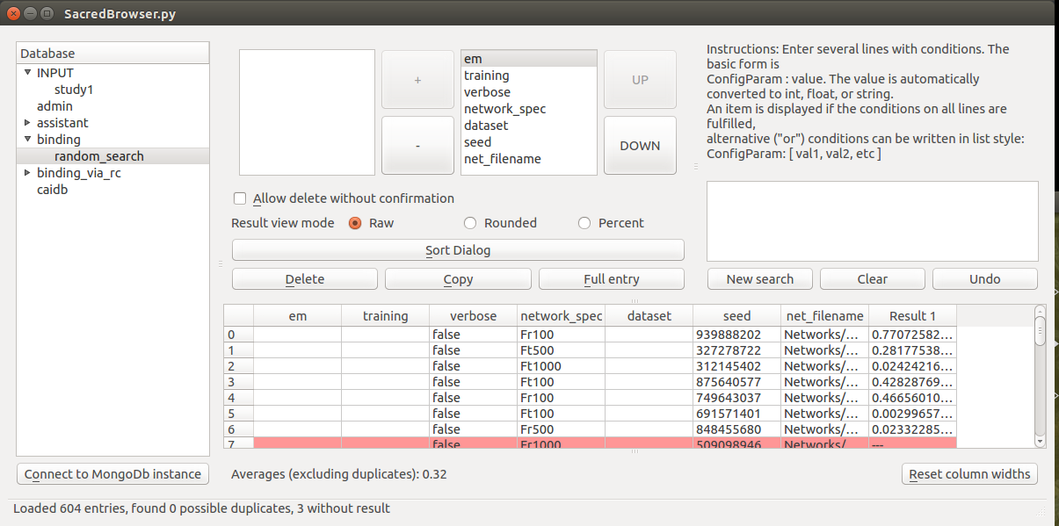Close the SacredBrowser.py window
This screenshot has width=1059, height=526.
point(14,14)
